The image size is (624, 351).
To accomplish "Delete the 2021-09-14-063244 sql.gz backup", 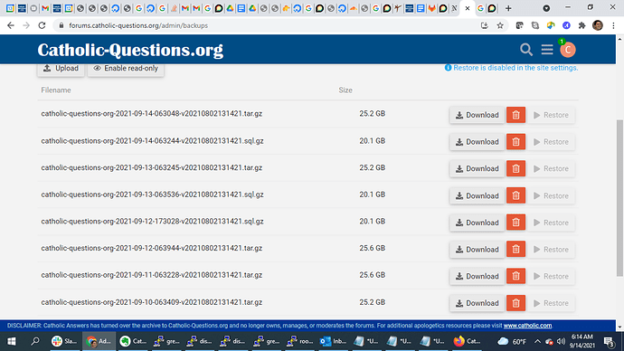I will pyautogui.click(x=515, y=142).
